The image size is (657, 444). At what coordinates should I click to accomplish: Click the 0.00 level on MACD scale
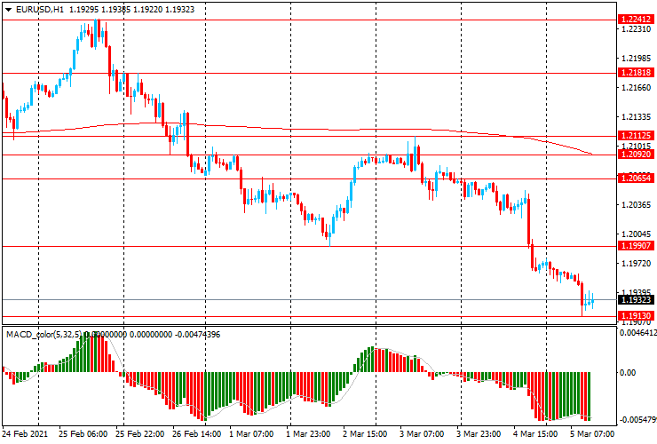pos(628,373)
